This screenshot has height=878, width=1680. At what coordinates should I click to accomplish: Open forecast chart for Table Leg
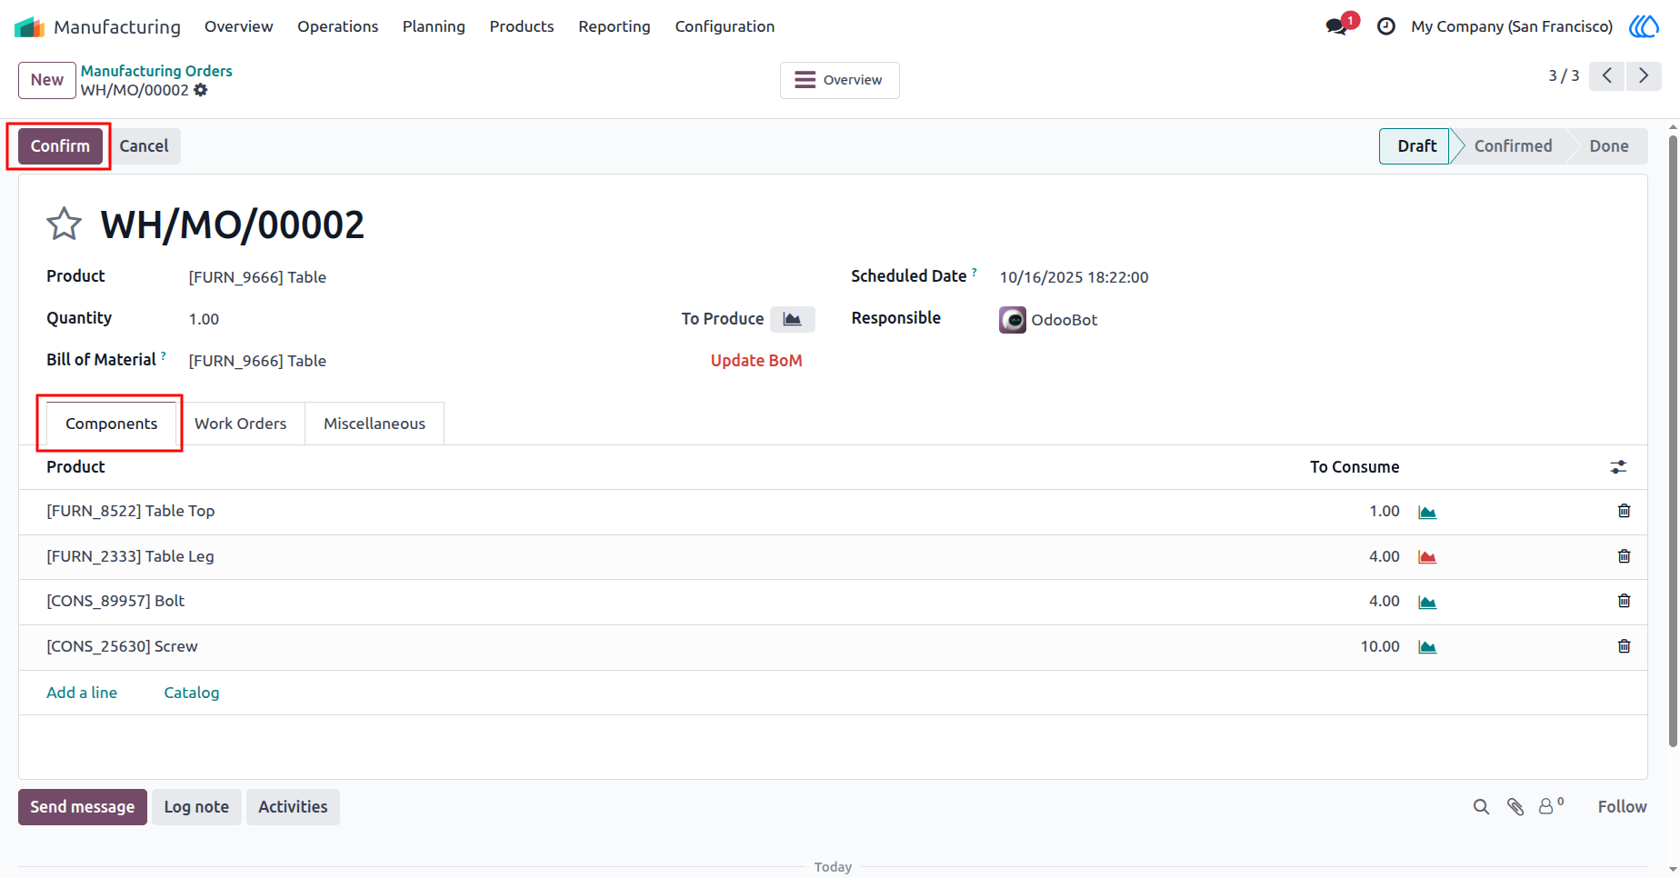point(1427,557)
